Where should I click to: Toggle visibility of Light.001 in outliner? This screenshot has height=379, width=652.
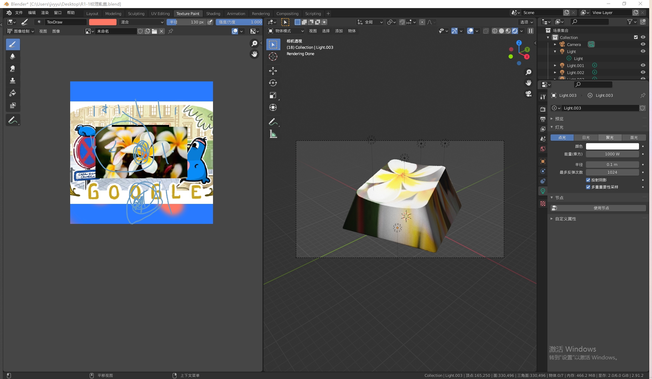coord(643,65)
